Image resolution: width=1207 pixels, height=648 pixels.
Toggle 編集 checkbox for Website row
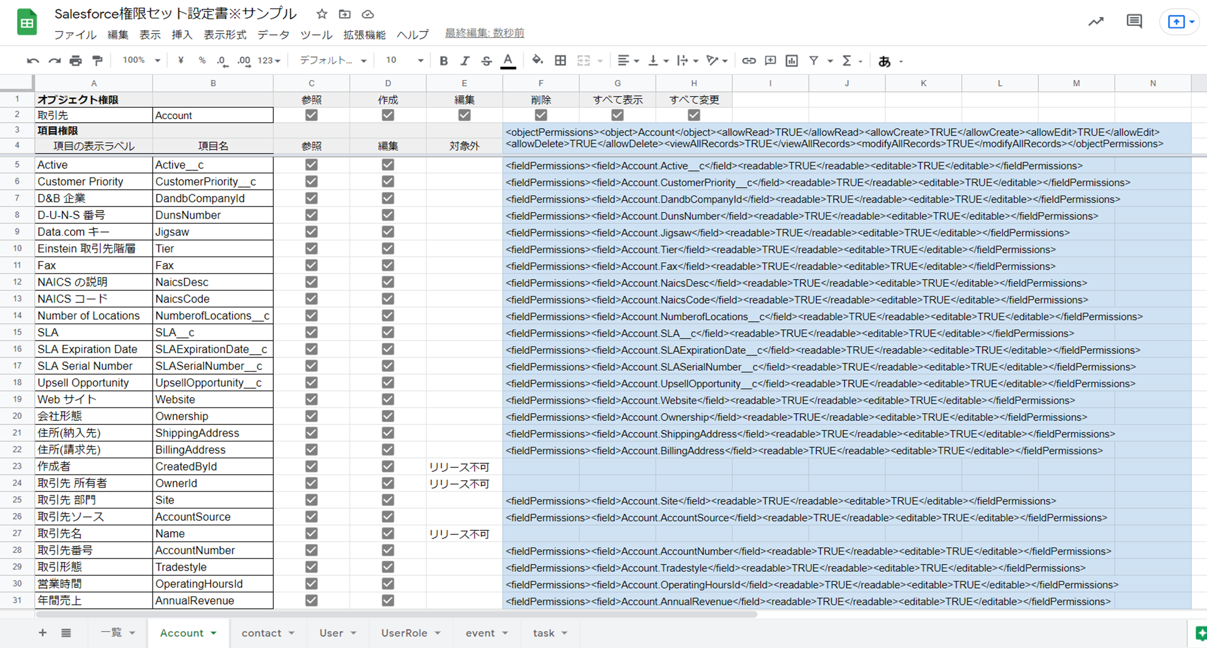388,399
